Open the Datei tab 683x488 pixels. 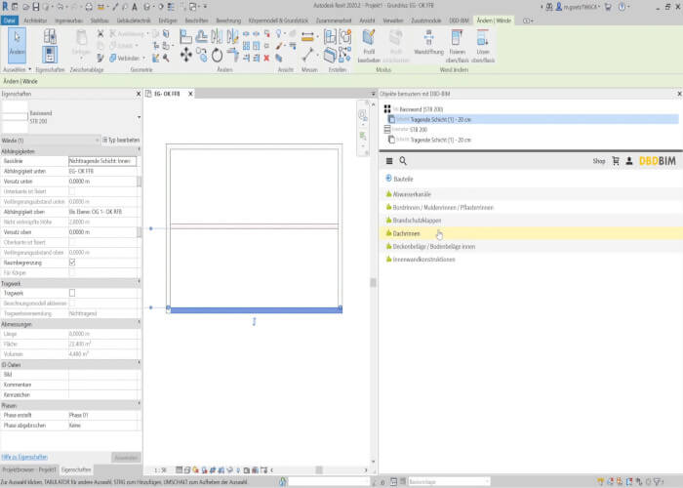pos(10,20)
